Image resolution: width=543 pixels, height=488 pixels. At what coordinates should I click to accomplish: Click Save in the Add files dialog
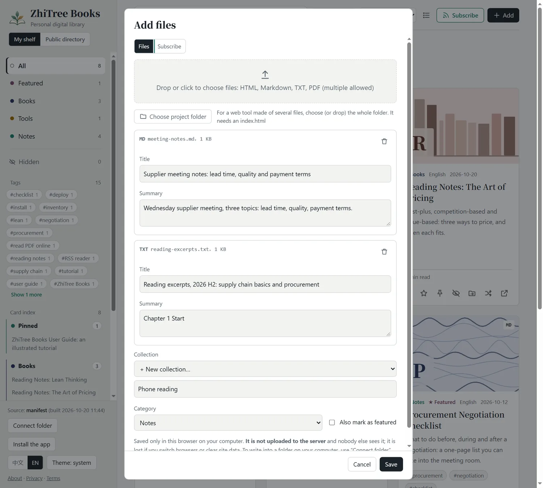(391, 464)
